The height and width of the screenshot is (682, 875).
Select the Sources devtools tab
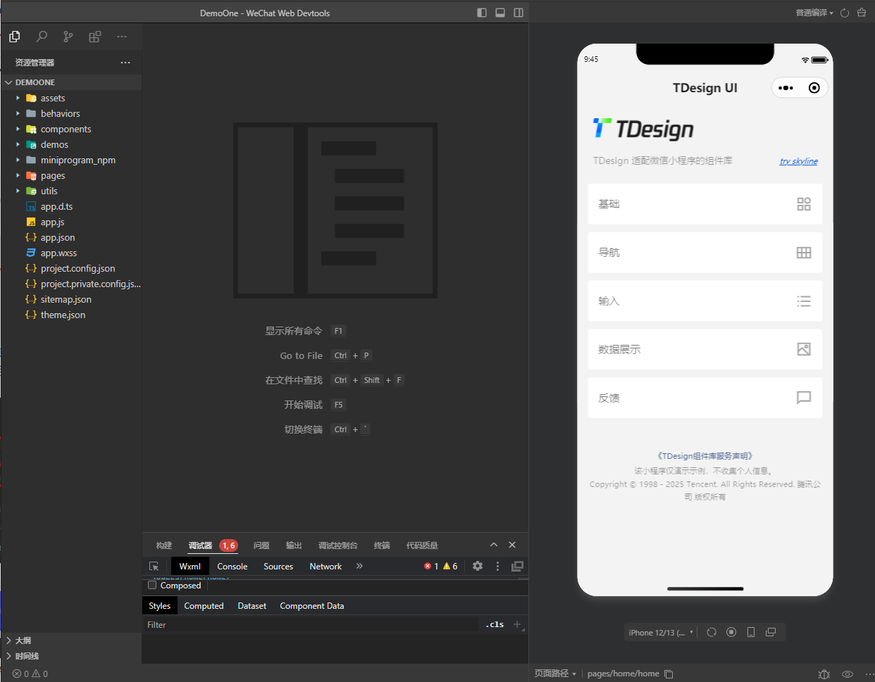(x=278, y=566)
